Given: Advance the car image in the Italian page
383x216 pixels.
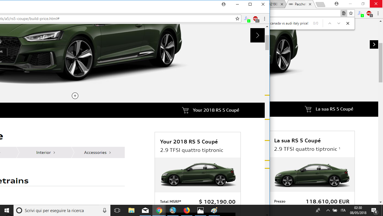Looking at the screenshot, I should point(374,44).
